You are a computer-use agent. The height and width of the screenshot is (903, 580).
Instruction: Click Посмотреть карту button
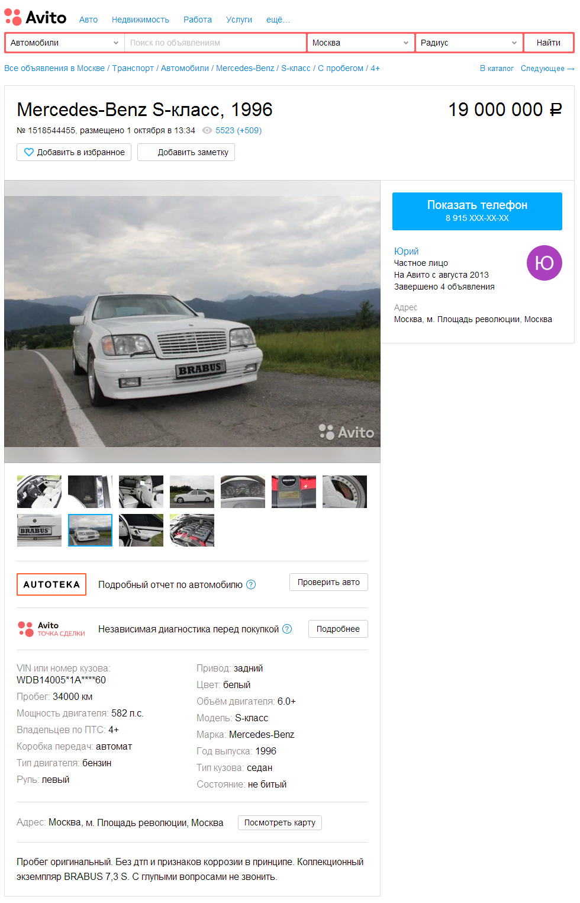coord(280,822)
